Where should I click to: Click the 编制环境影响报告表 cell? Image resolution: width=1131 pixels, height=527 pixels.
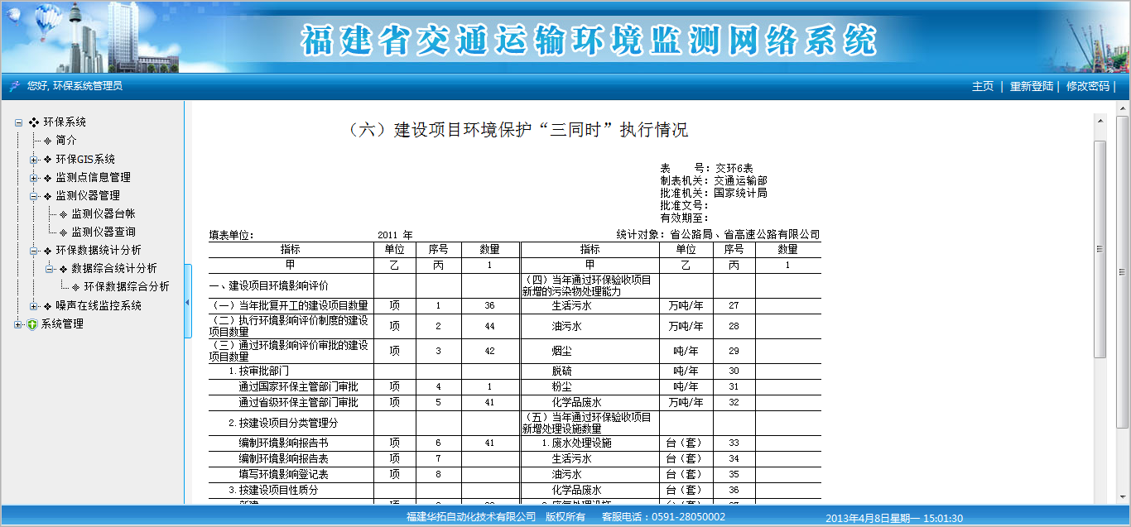tap(291, 458)
